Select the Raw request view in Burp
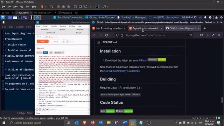 point(45,53)
